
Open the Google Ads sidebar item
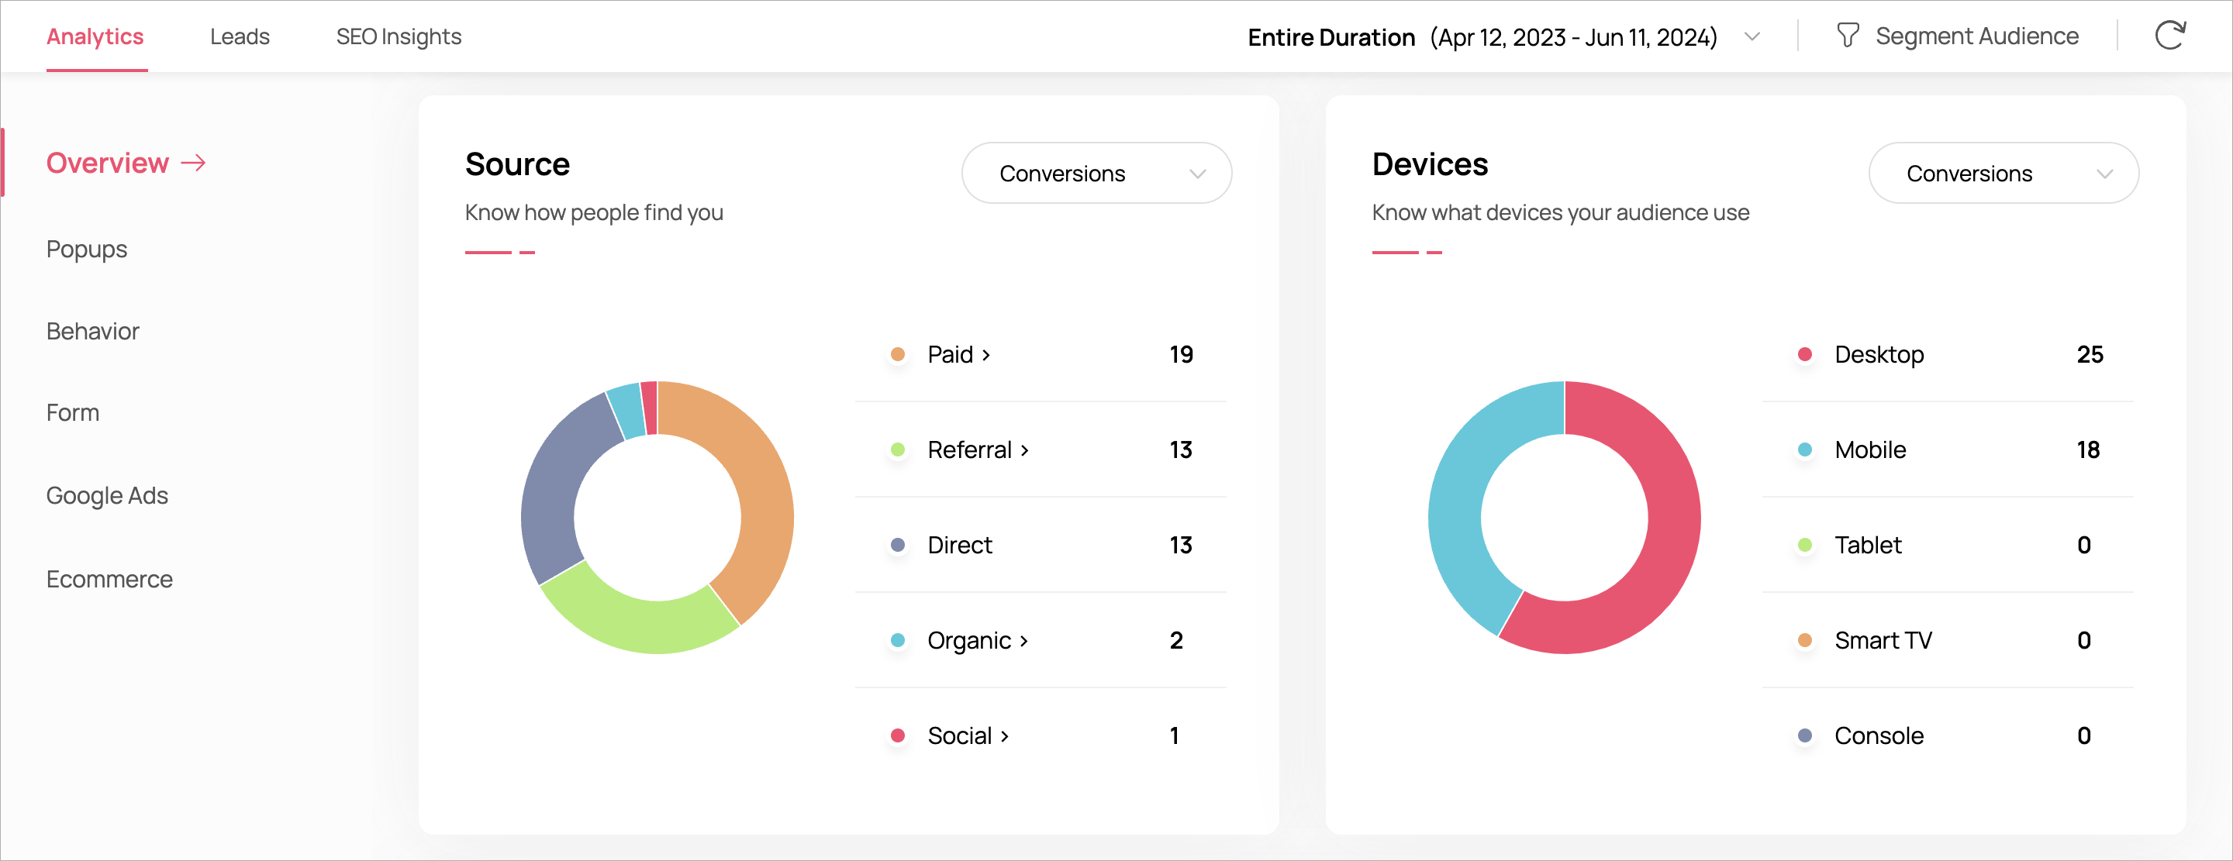107,495
